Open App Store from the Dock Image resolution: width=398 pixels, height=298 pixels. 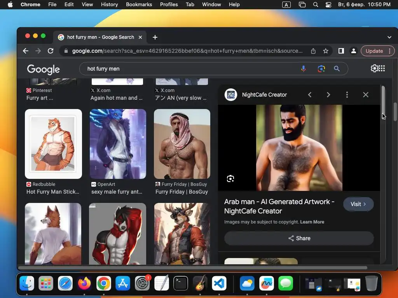tap(123, 283)
